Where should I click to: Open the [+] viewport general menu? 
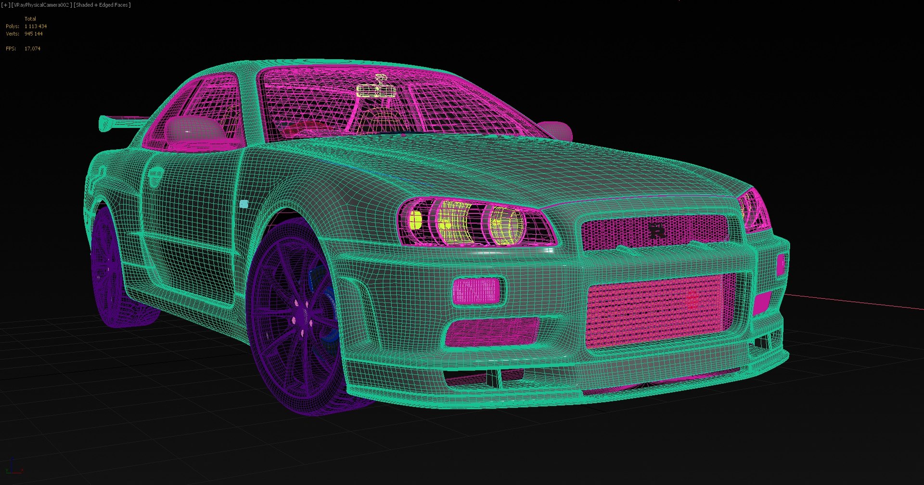[5, 5]
